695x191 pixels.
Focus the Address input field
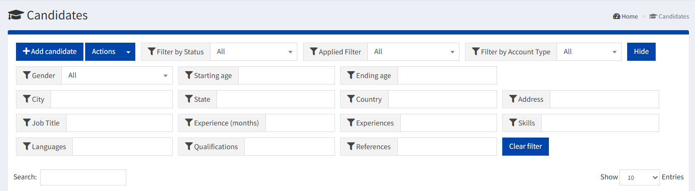tap(605, 99)
